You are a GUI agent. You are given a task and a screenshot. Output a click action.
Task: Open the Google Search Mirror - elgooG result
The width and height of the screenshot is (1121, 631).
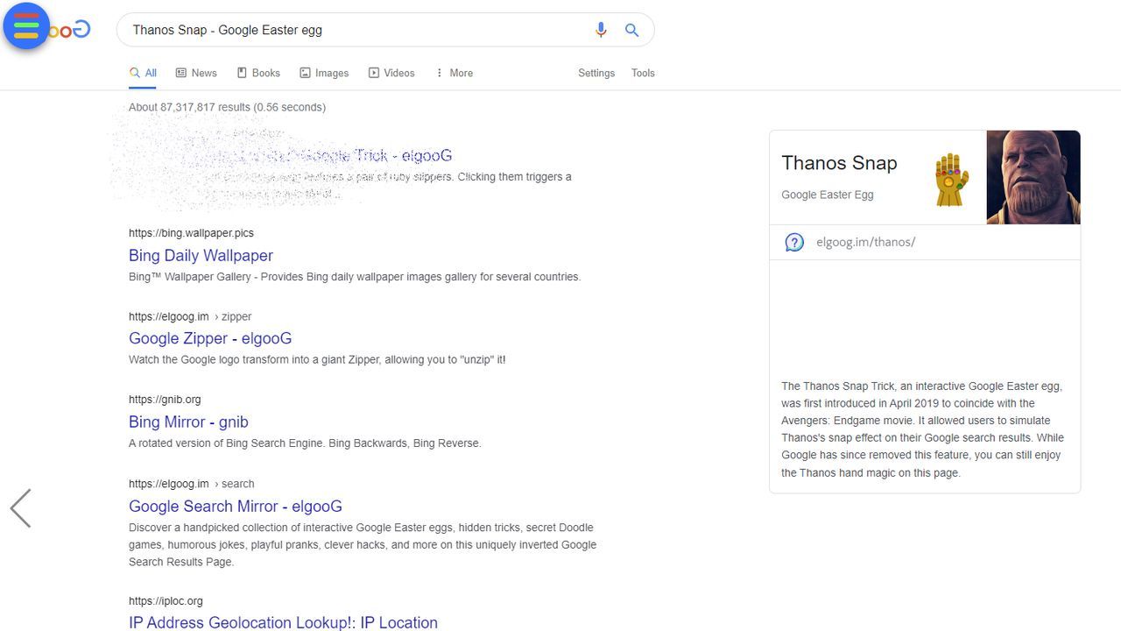pyautogui.click(x=236, y=506)
